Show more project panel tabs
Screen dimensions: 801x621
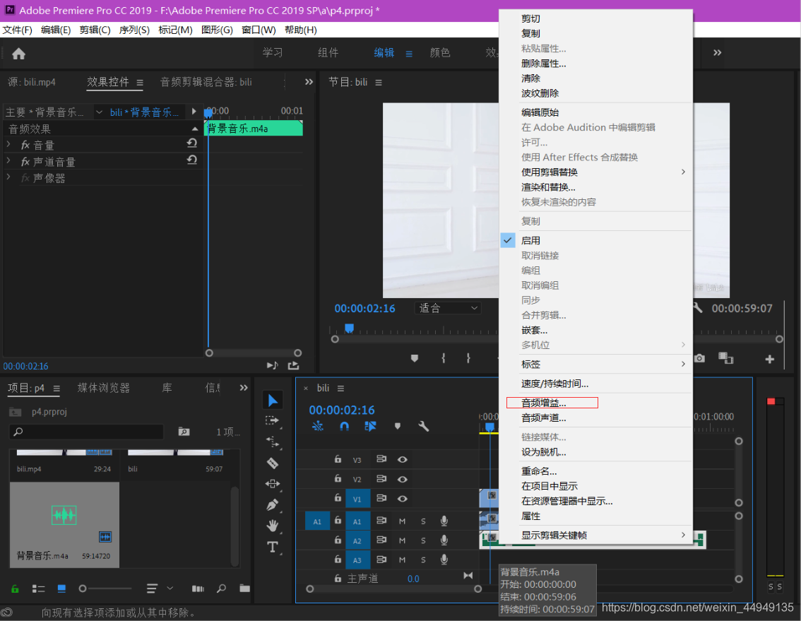244,388
